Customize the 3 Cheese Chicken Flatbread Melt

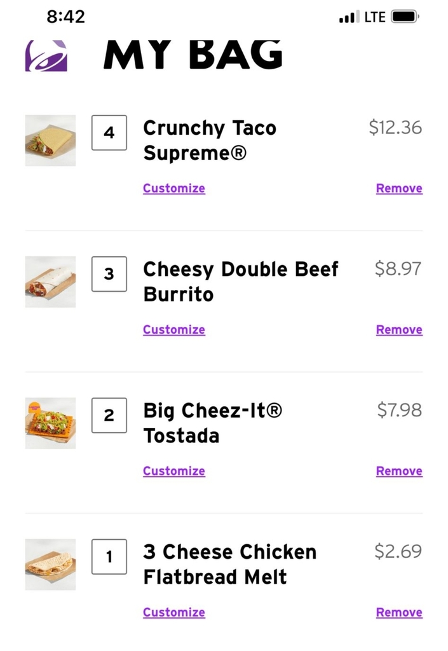click(x=173, y=612)
